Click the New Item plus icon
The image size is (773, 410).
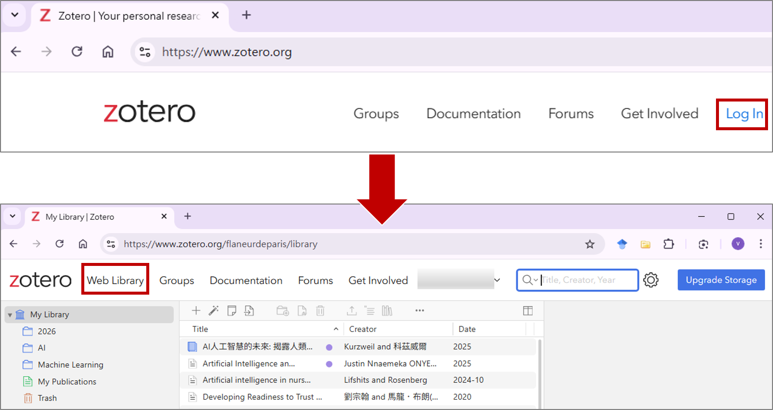tap(196, 310)
